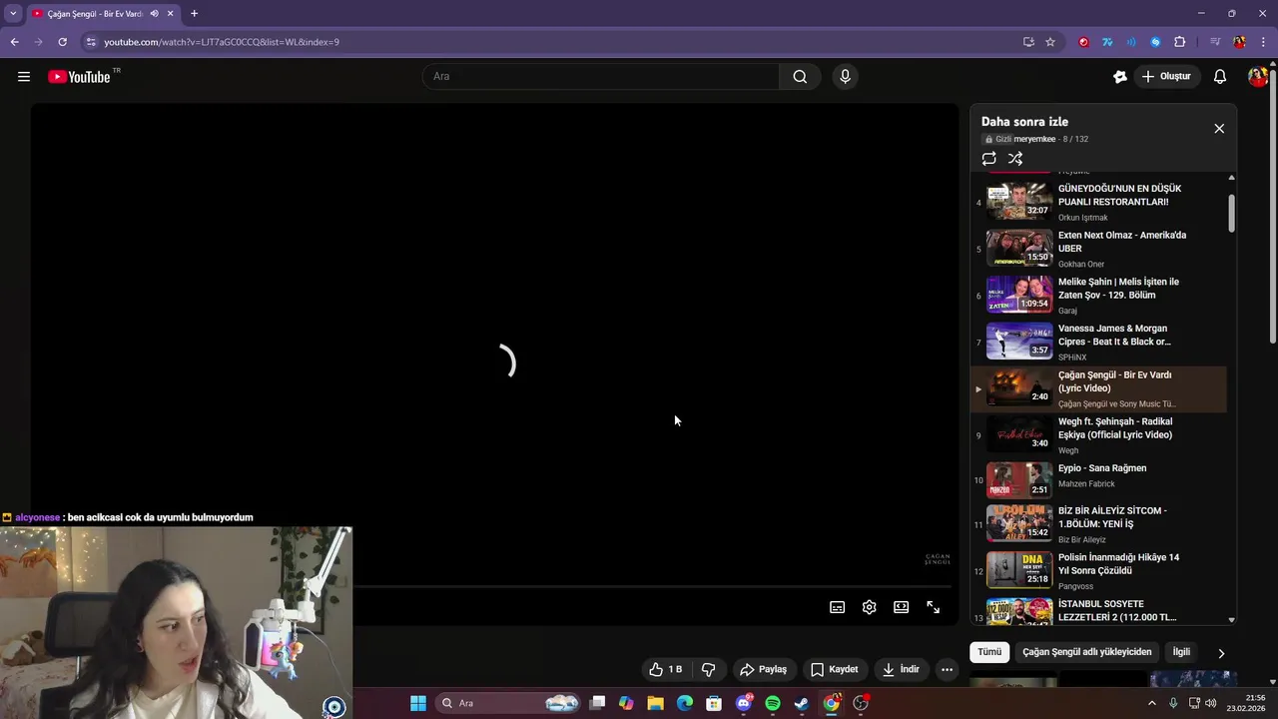
Task: Click the İndir download button
Action: (x=901, y=669)
